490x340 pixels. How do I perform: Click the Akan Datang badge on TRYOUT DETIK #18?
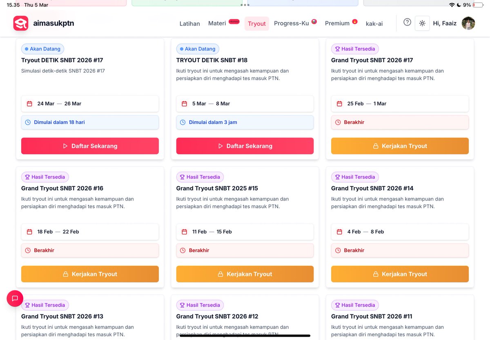(x=198, y=49)
